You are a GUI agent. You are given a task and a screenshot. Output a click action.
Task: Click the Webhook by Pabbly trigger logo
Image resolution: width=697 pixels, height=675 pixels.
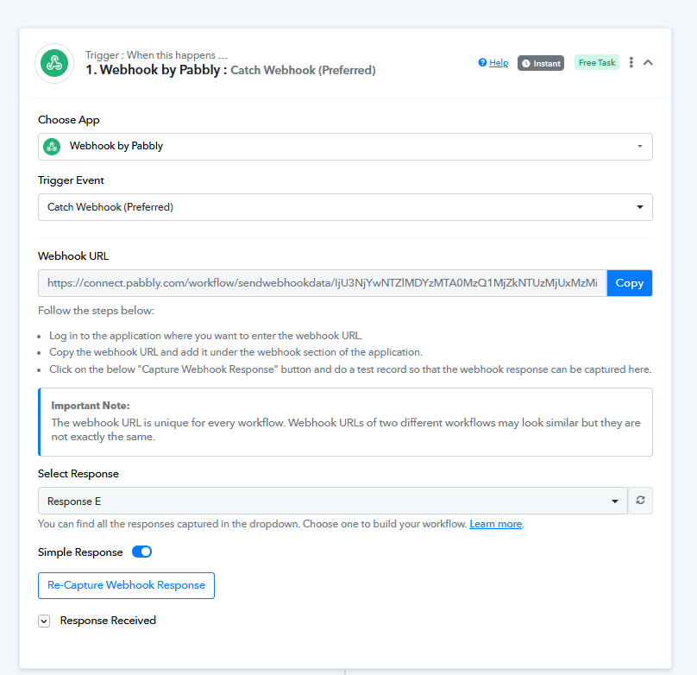pyautogui.click(x=54, y=63)
